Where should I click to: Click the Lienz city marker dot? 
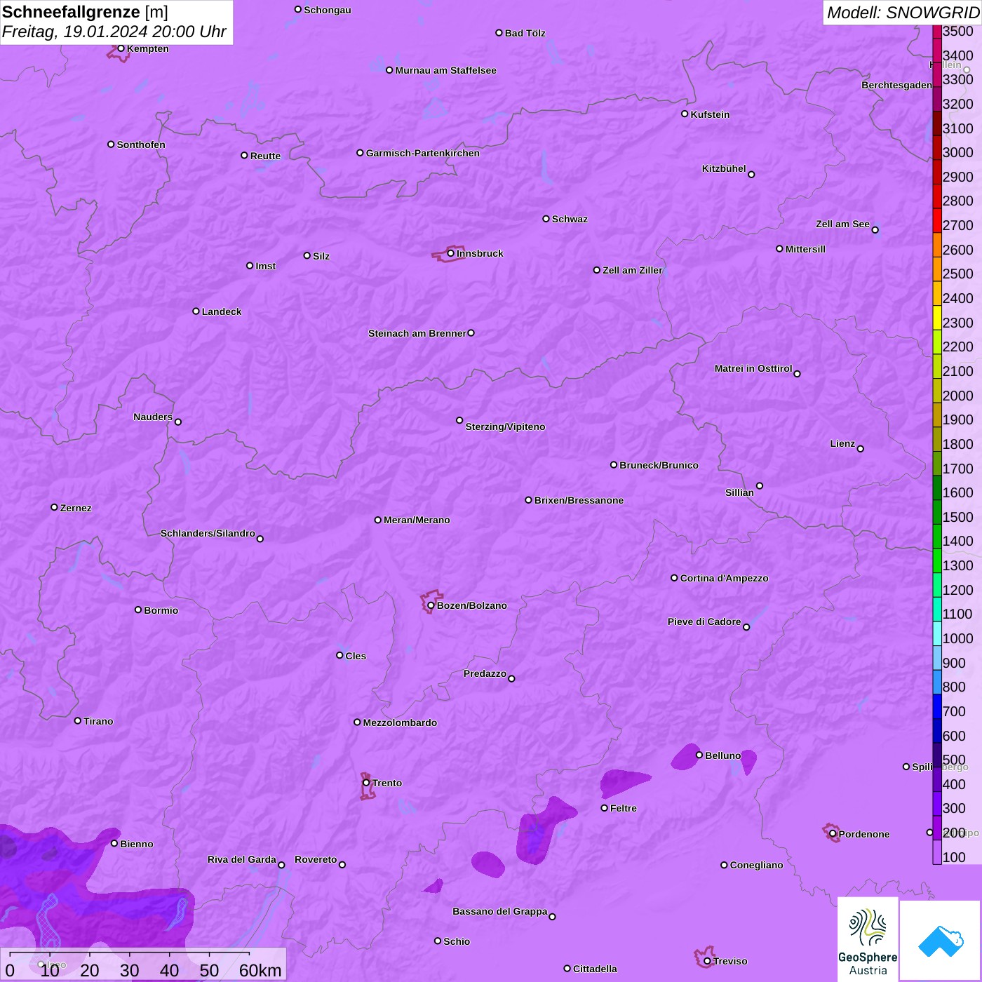pos(861,449)
